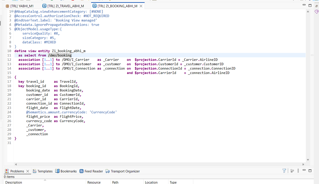This screenshot has width=319, height=184.
Task: Click the Feed Reader RSS icon
Action: 81,171
